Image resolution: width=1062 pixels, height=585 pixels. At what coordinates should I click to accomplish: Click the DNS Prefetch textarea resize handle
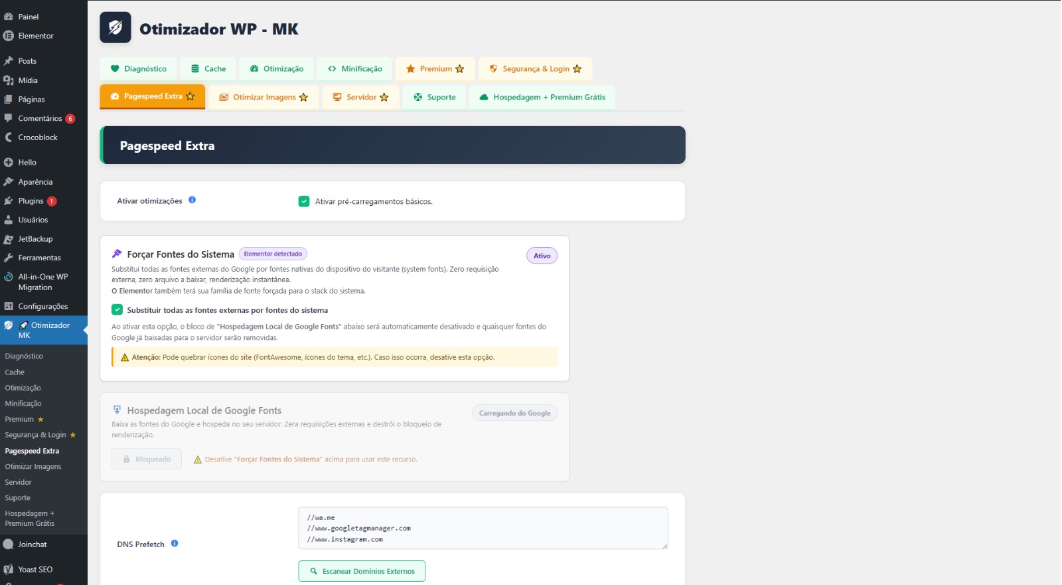[664, 546]
